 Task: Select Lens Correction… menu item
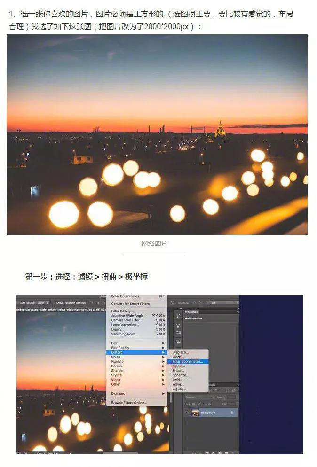click(x=137, y=325)
